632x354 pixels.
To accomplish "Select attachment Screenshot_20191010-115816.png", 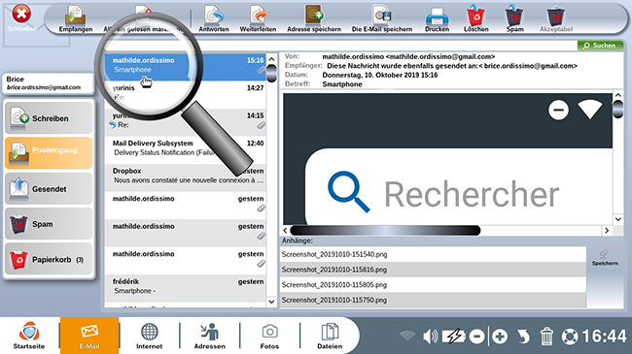I will coord(433,270).
